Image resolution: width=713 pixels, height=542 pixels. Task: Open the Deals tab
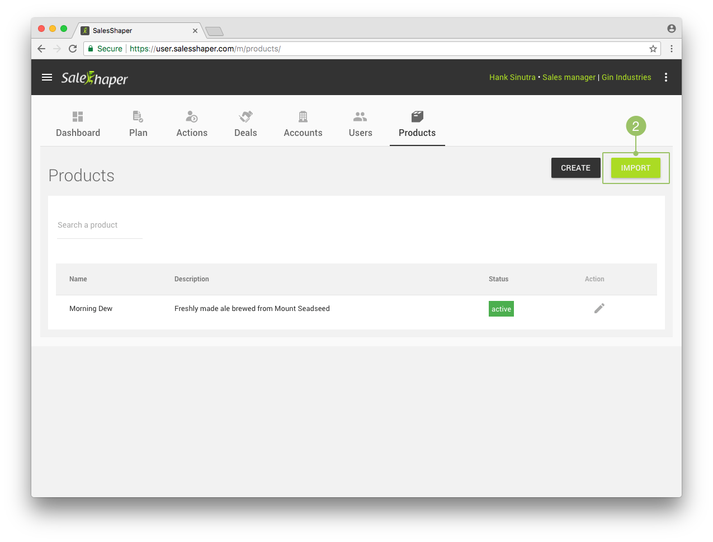245,124
